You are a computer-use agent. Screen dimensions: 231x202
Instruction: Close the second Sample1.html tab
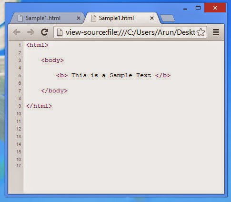click(x=152, y=18)
